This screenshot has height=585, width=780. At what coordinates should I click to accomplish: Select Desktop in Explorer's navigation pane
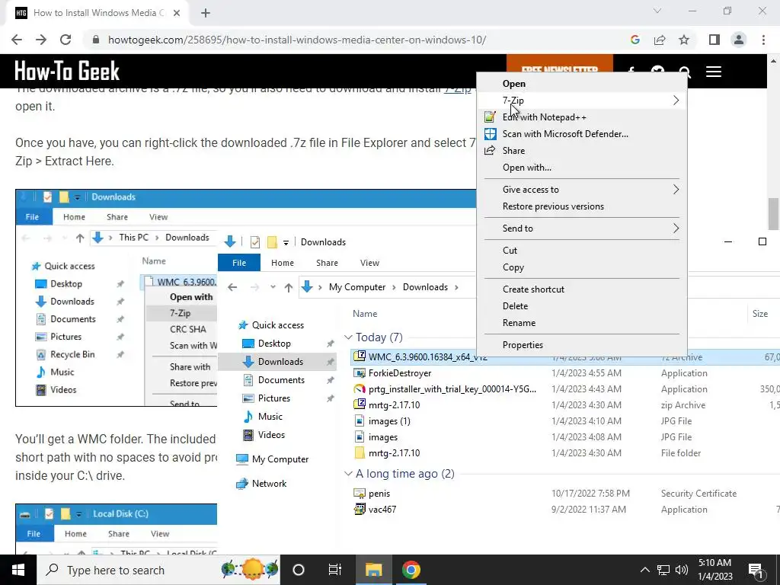click(x=274, y=344)
